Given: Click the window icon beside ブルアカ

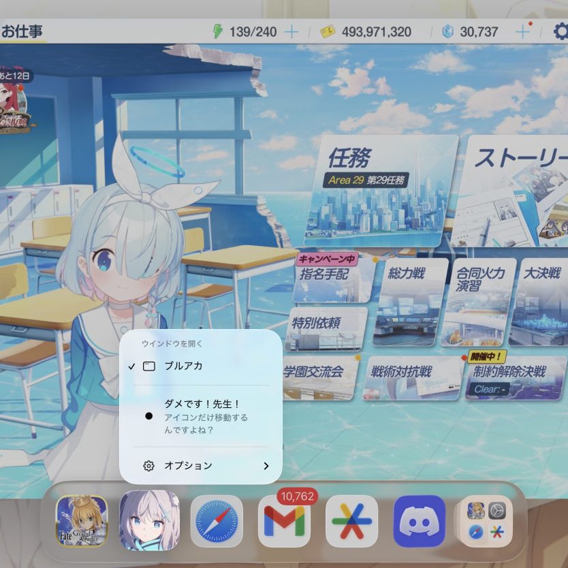Looking at the screenshot, I should click(149, 366).
